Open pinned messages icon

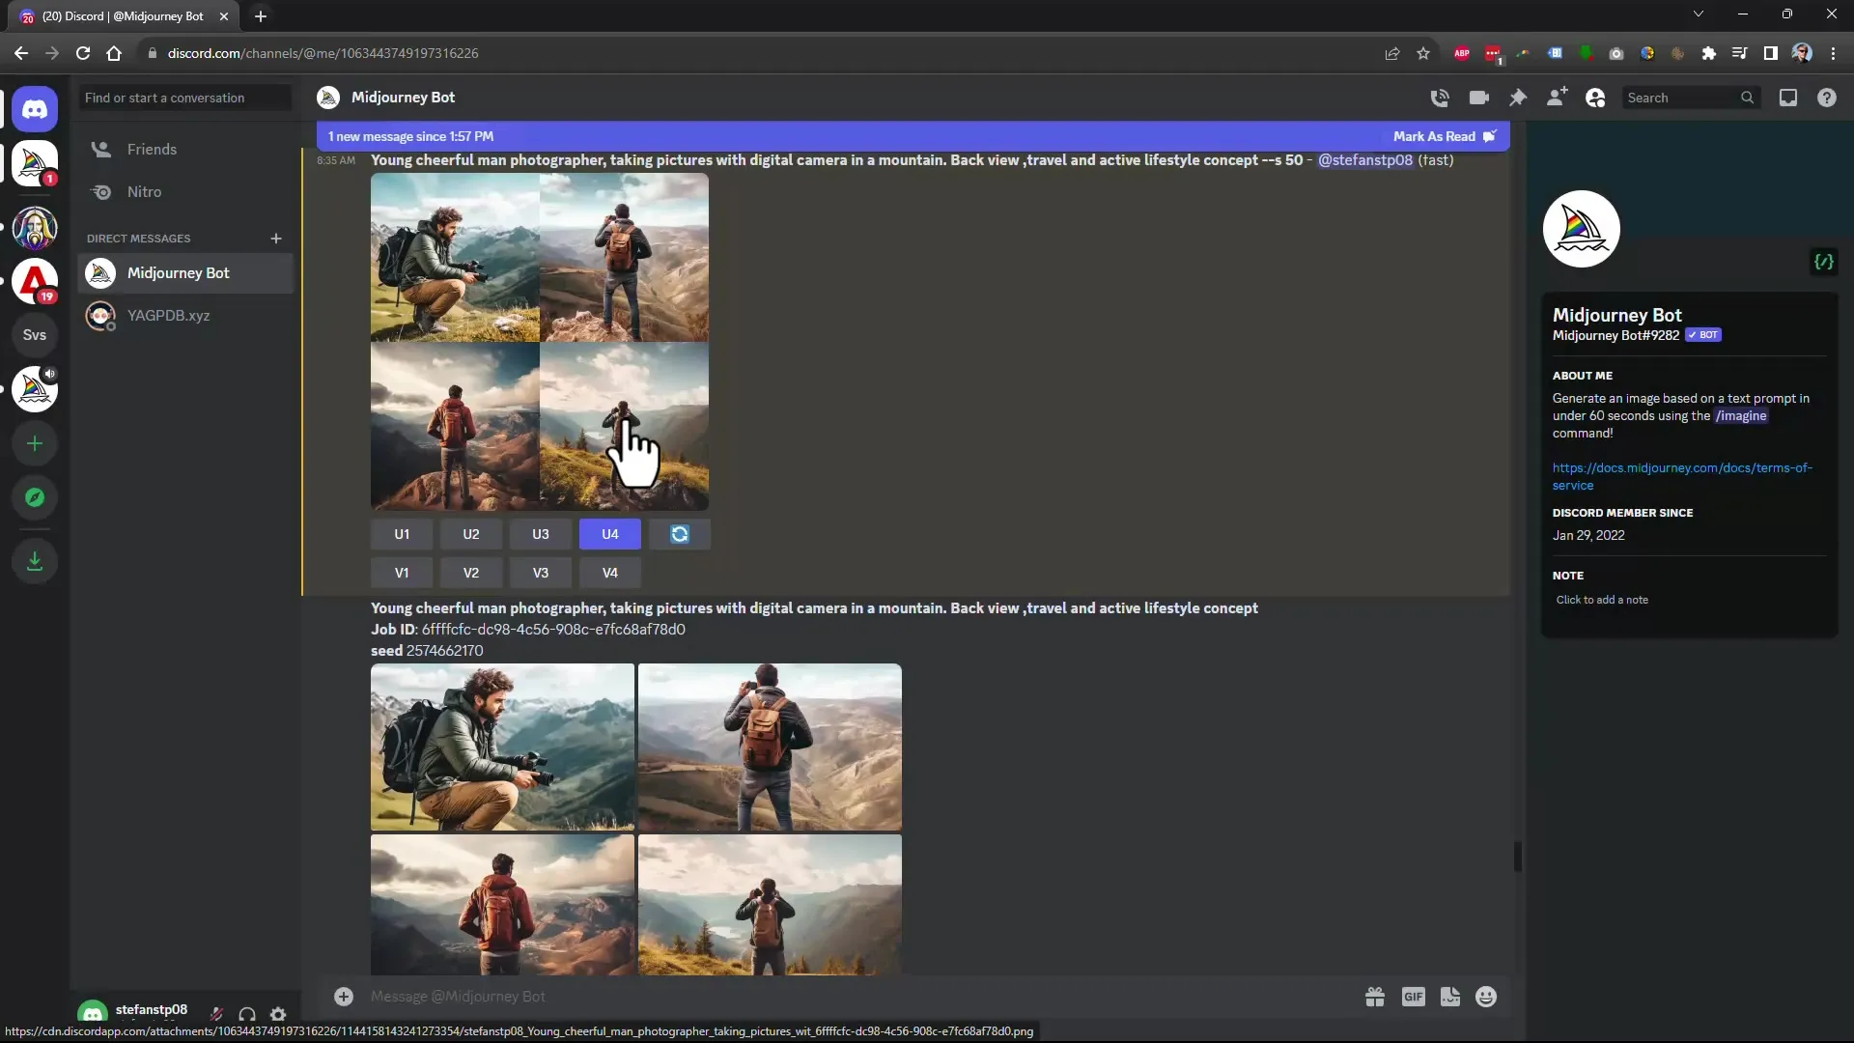click(1518, 98)
